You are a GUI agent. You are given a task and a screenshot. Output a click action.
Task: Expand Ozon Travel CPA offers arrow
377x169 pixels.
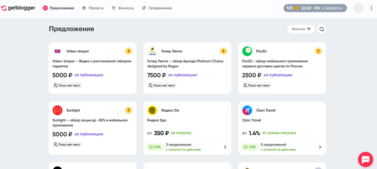point(320,147)
